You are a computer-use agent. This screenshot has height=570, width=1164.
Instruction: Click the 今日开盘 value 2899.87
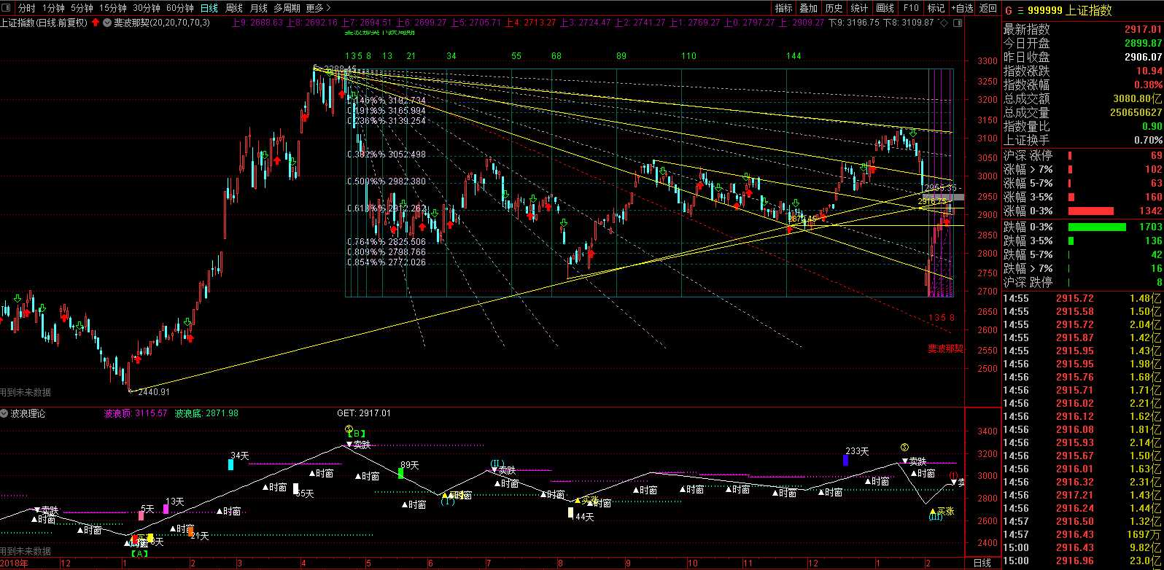pyautogui.click(x=1143, y=43)
